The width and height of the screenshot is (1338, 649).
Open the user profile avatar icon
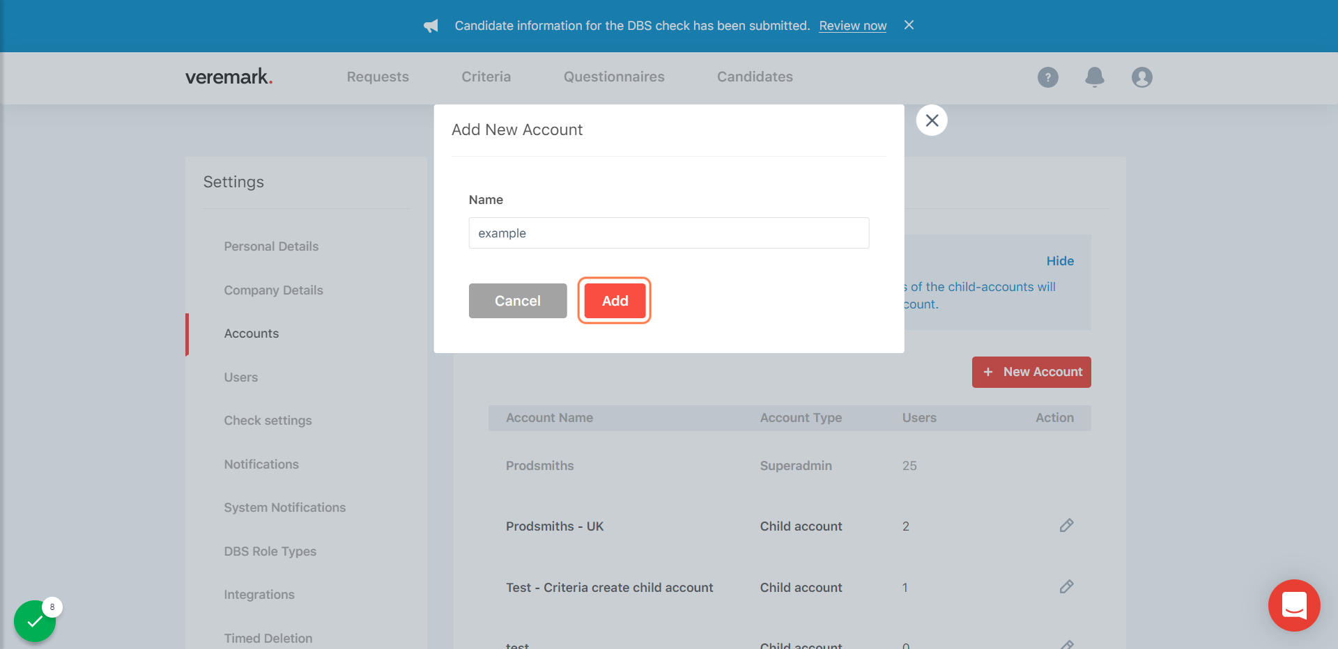pyautogui.click(x=1141, y=77)
